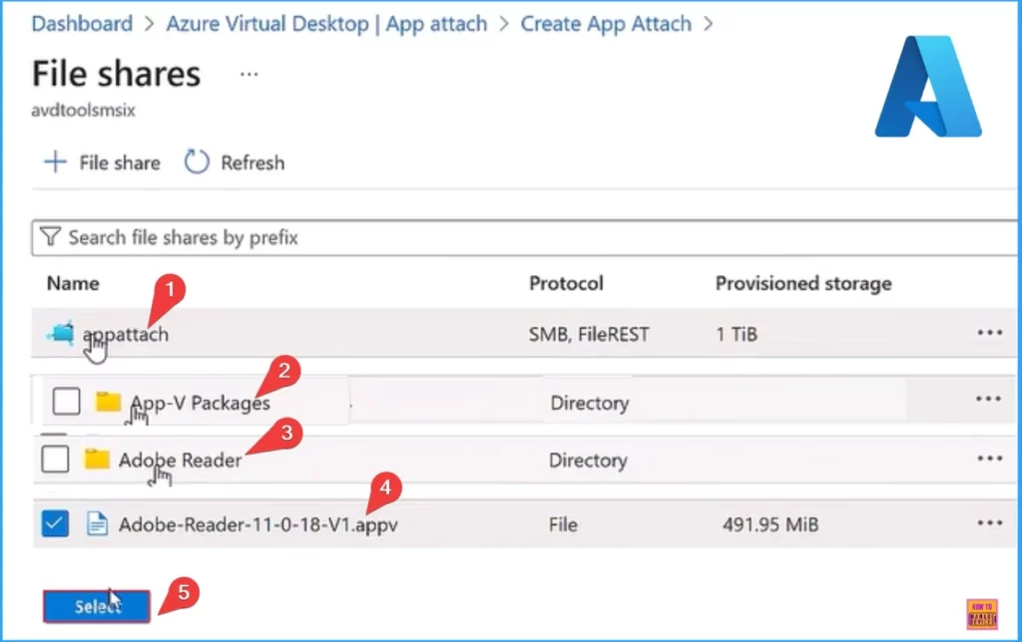The width and height of the screenshot is (1022, 642).
Task: Open Create App Attach breadcrumb
Action: (606, 24)
